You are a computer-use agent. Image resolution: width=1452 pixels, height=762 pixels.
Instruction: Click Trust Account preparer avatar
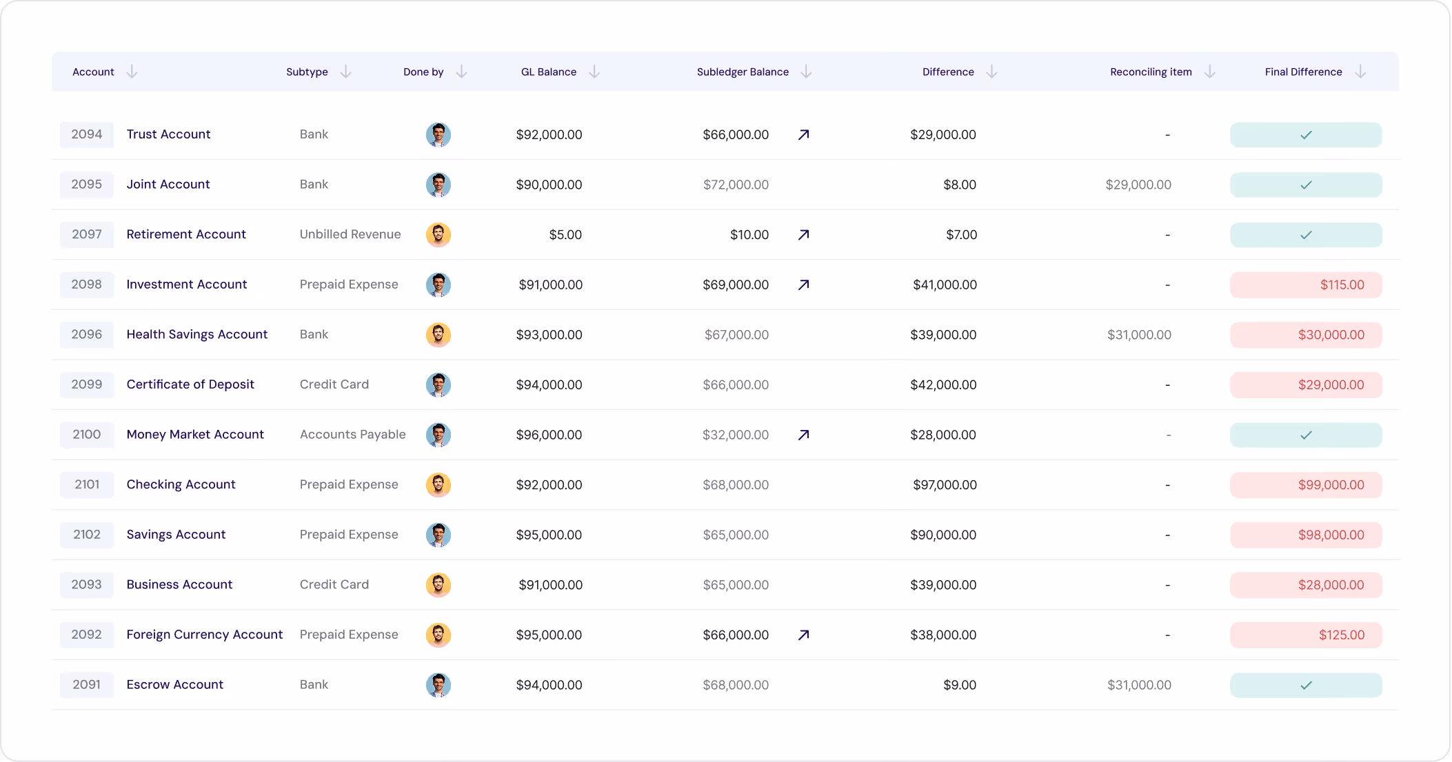(438, 135)
